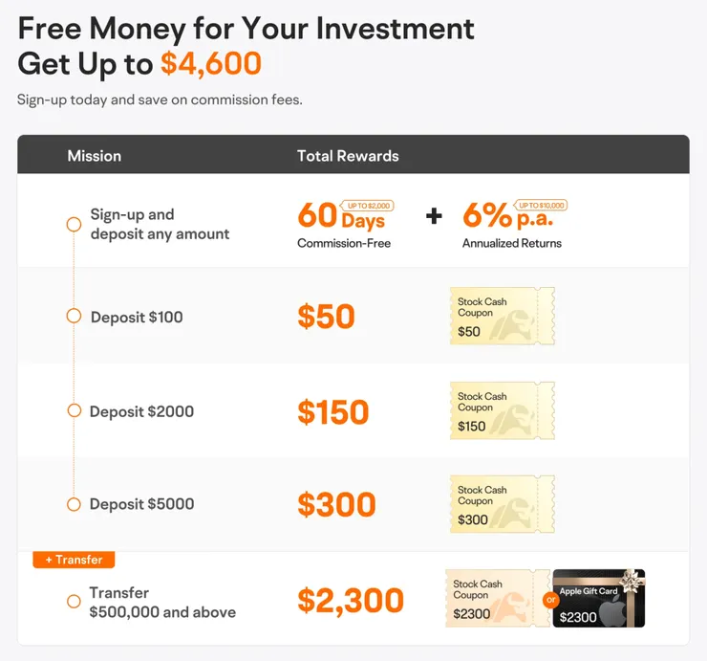Click the "UP TO $2,000" tag
This screenshot has width=707, height=661.
(x=370, y=206)
